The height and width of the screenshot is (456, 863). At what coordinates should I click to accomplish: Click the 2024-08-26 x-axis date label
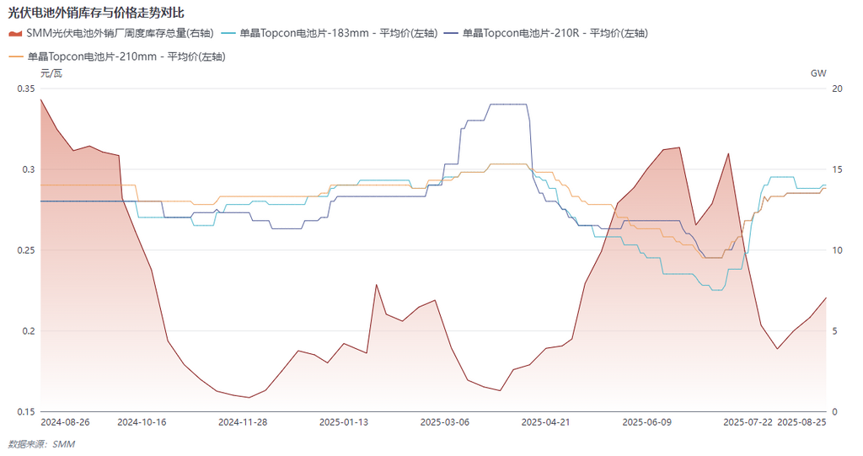pos(65,421)
